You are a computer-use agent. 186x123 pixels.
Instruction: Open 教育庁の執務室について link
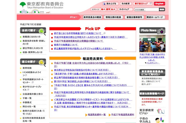pyautogui.click(x=66, y=45)
